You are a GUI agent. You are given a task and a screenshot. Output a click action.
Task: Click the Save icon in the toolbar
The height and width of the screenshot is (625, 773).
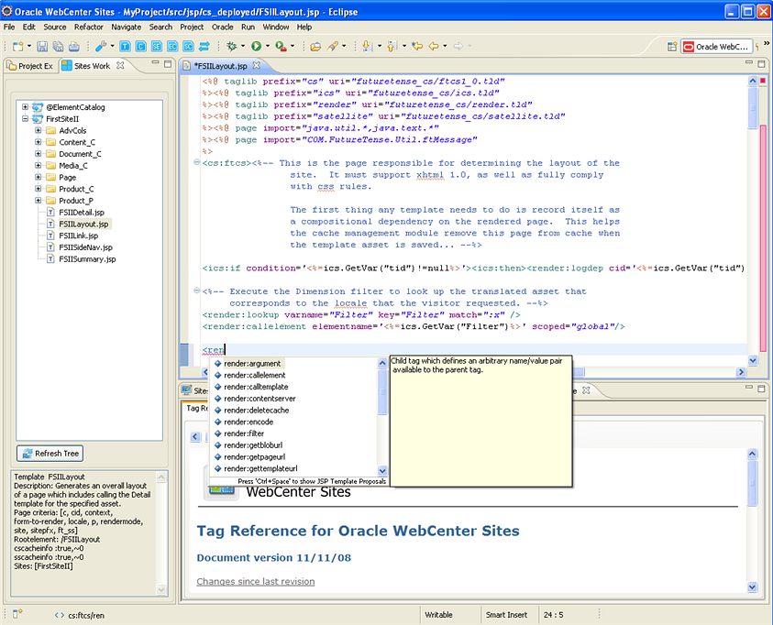42,46
